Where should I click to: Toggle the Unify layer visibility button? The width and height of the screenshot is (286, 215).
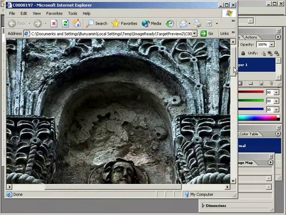pos(270,53)
